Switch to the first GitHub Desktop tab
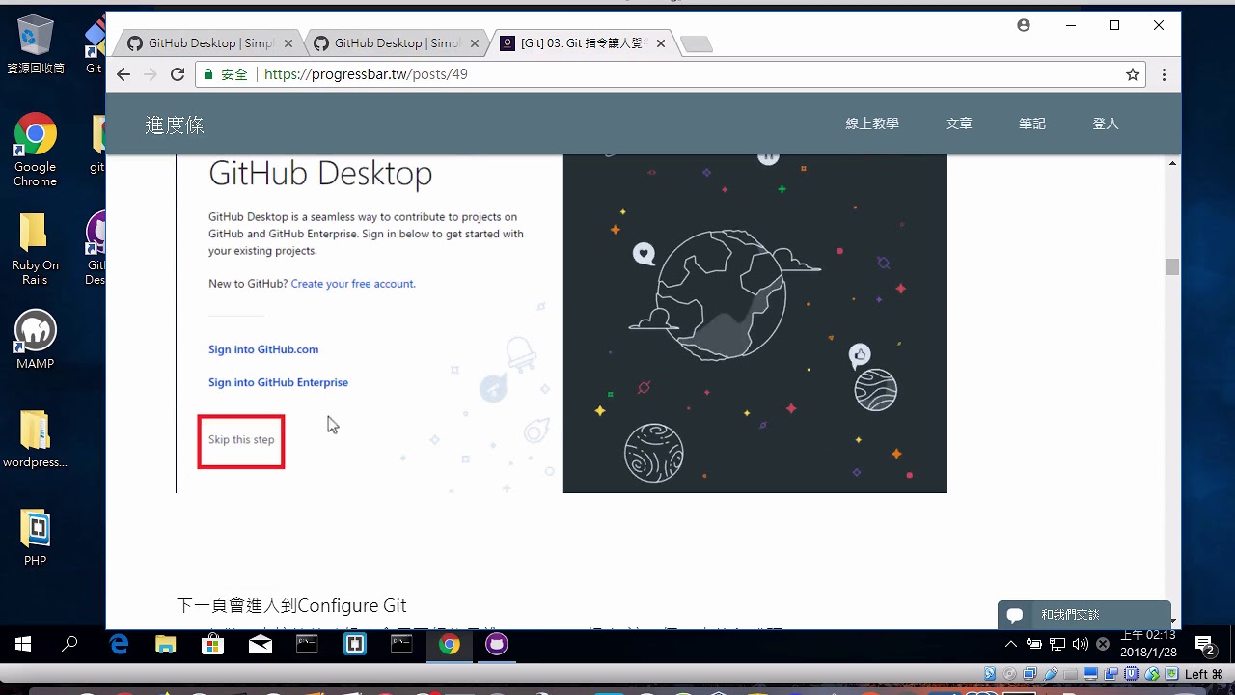The width and height of the screenshot is (1235, 695). (210, 43)
